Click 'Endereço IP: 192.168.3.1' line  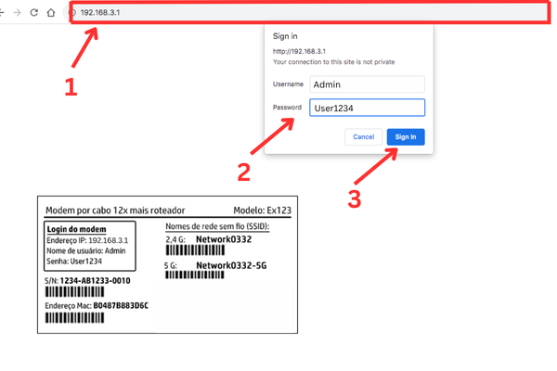click(87, 240)
